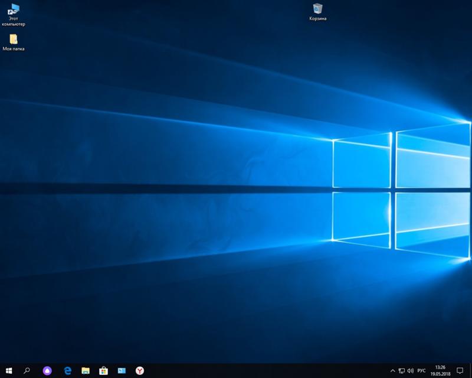
Task: Open network status tray icon
Action: (x=402, y=371)
